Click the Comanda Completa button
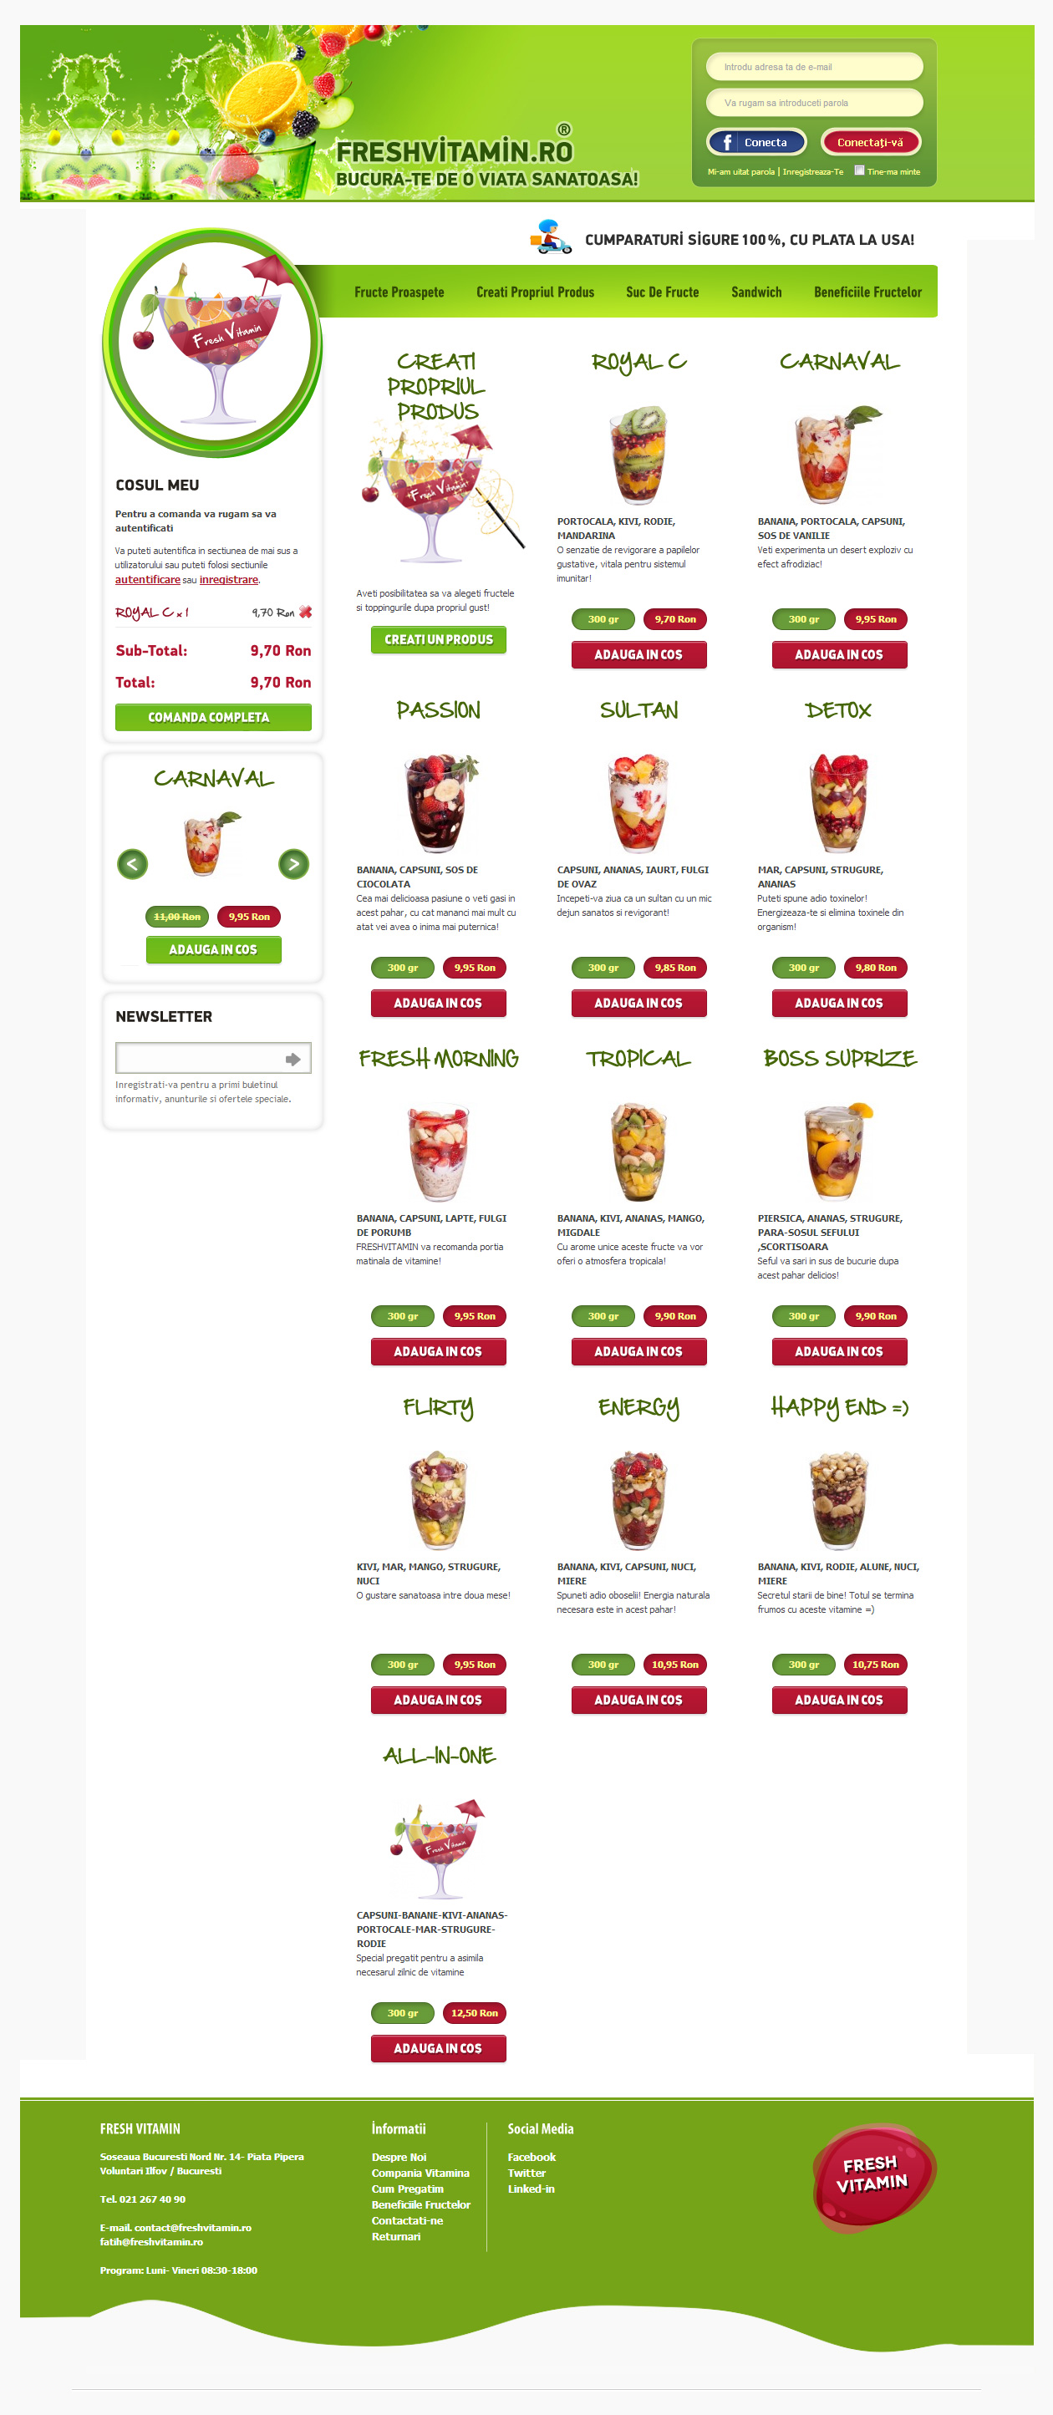The image size is (1053, 2415). click(x=213, y=717)
